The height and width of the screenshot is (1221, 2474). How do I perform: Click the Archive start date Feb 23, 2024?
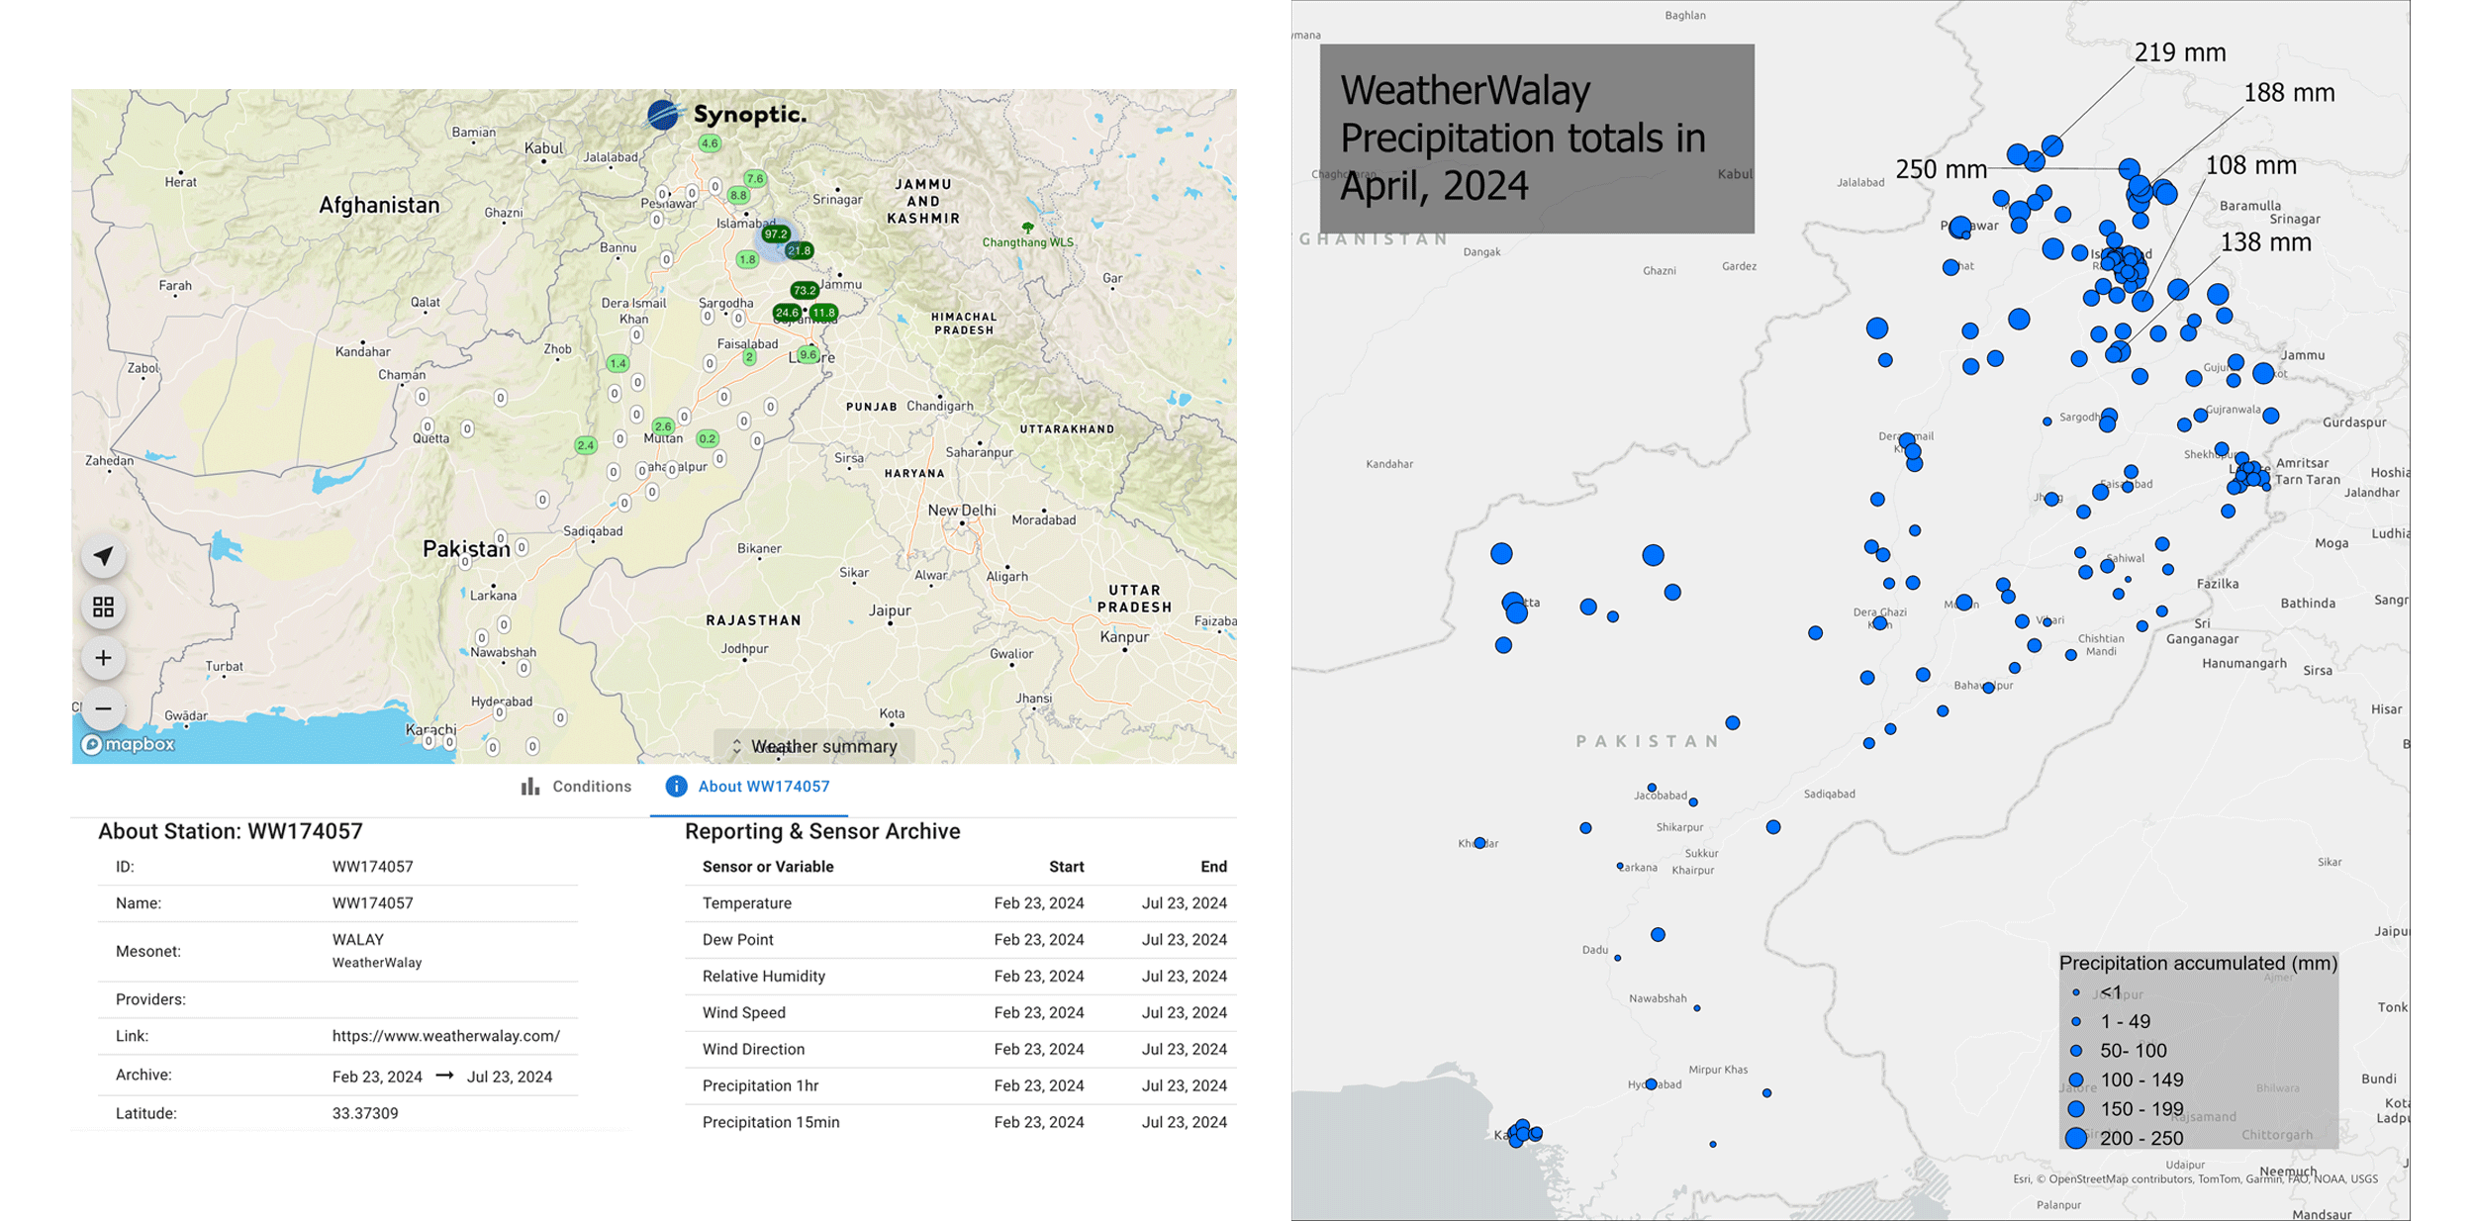[x=377, y=1077]
